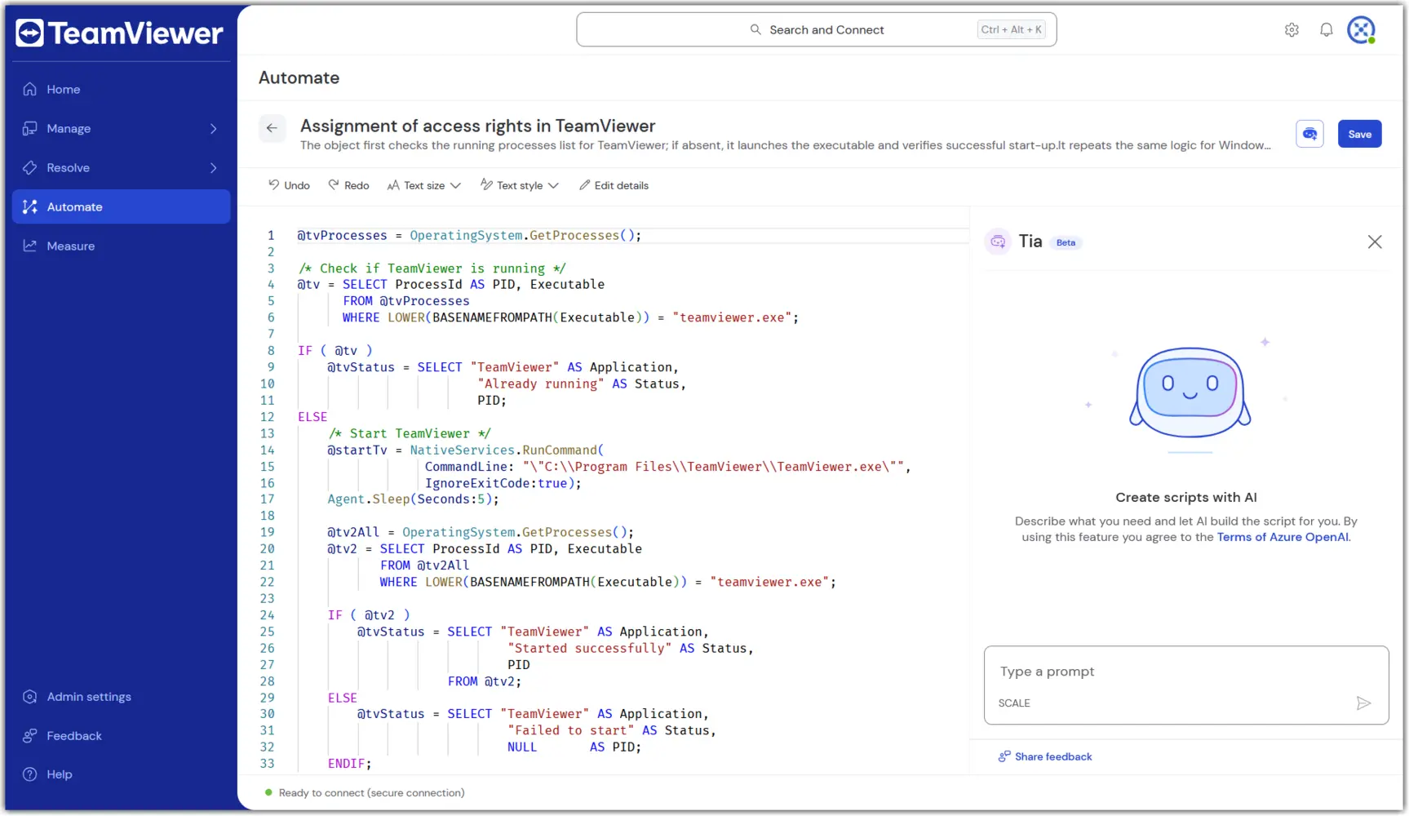This screenshot has height=816, width=1409.
Task: Click the Automate workflow icon
Action: pos(30,206)
